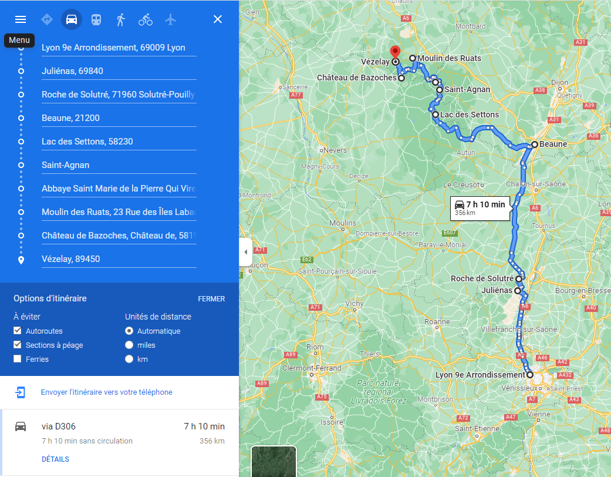This screenshot has width=611, height=477.
Task: Click Saint-Agnan marker on map
Action: click(x=440, y=90)
